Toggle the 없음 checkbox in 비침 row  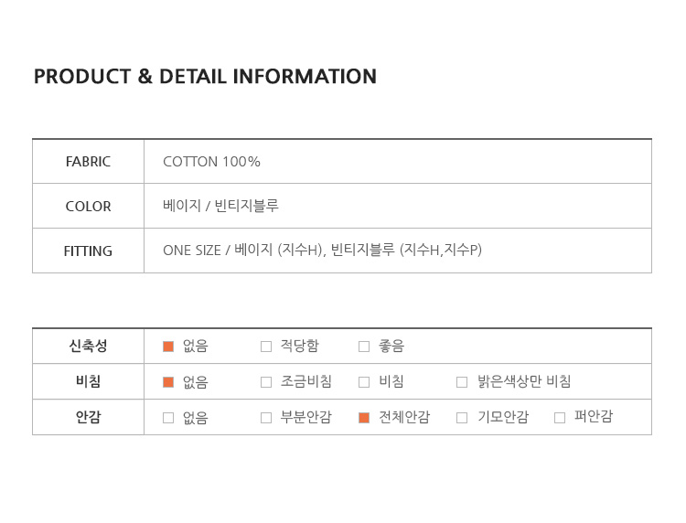(168, 382)
